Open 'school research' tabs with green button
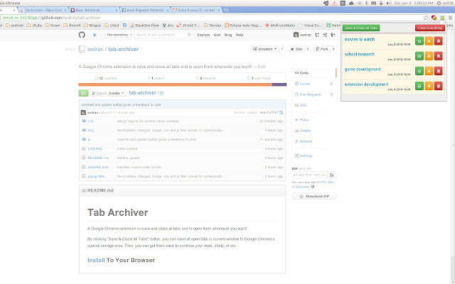 [x=419, y=55]
